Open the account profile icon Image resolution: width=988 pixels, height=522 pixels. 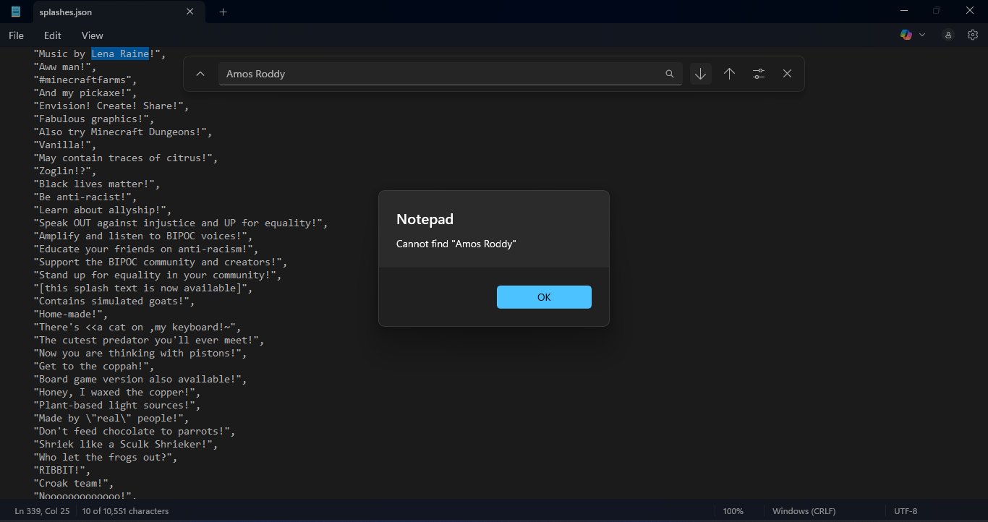click(x=948, y=35)
